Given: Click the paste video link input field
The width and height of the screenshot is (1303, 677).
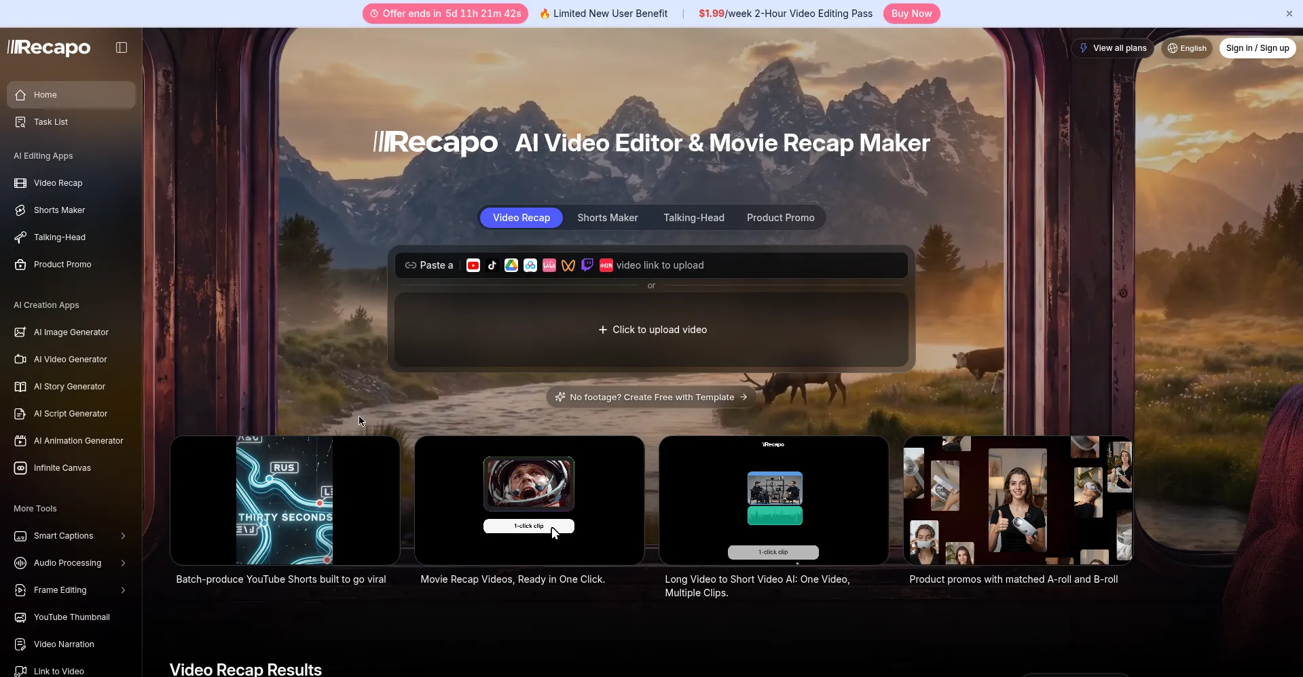Looking at the screenshot, I should [x=651, y=265].
